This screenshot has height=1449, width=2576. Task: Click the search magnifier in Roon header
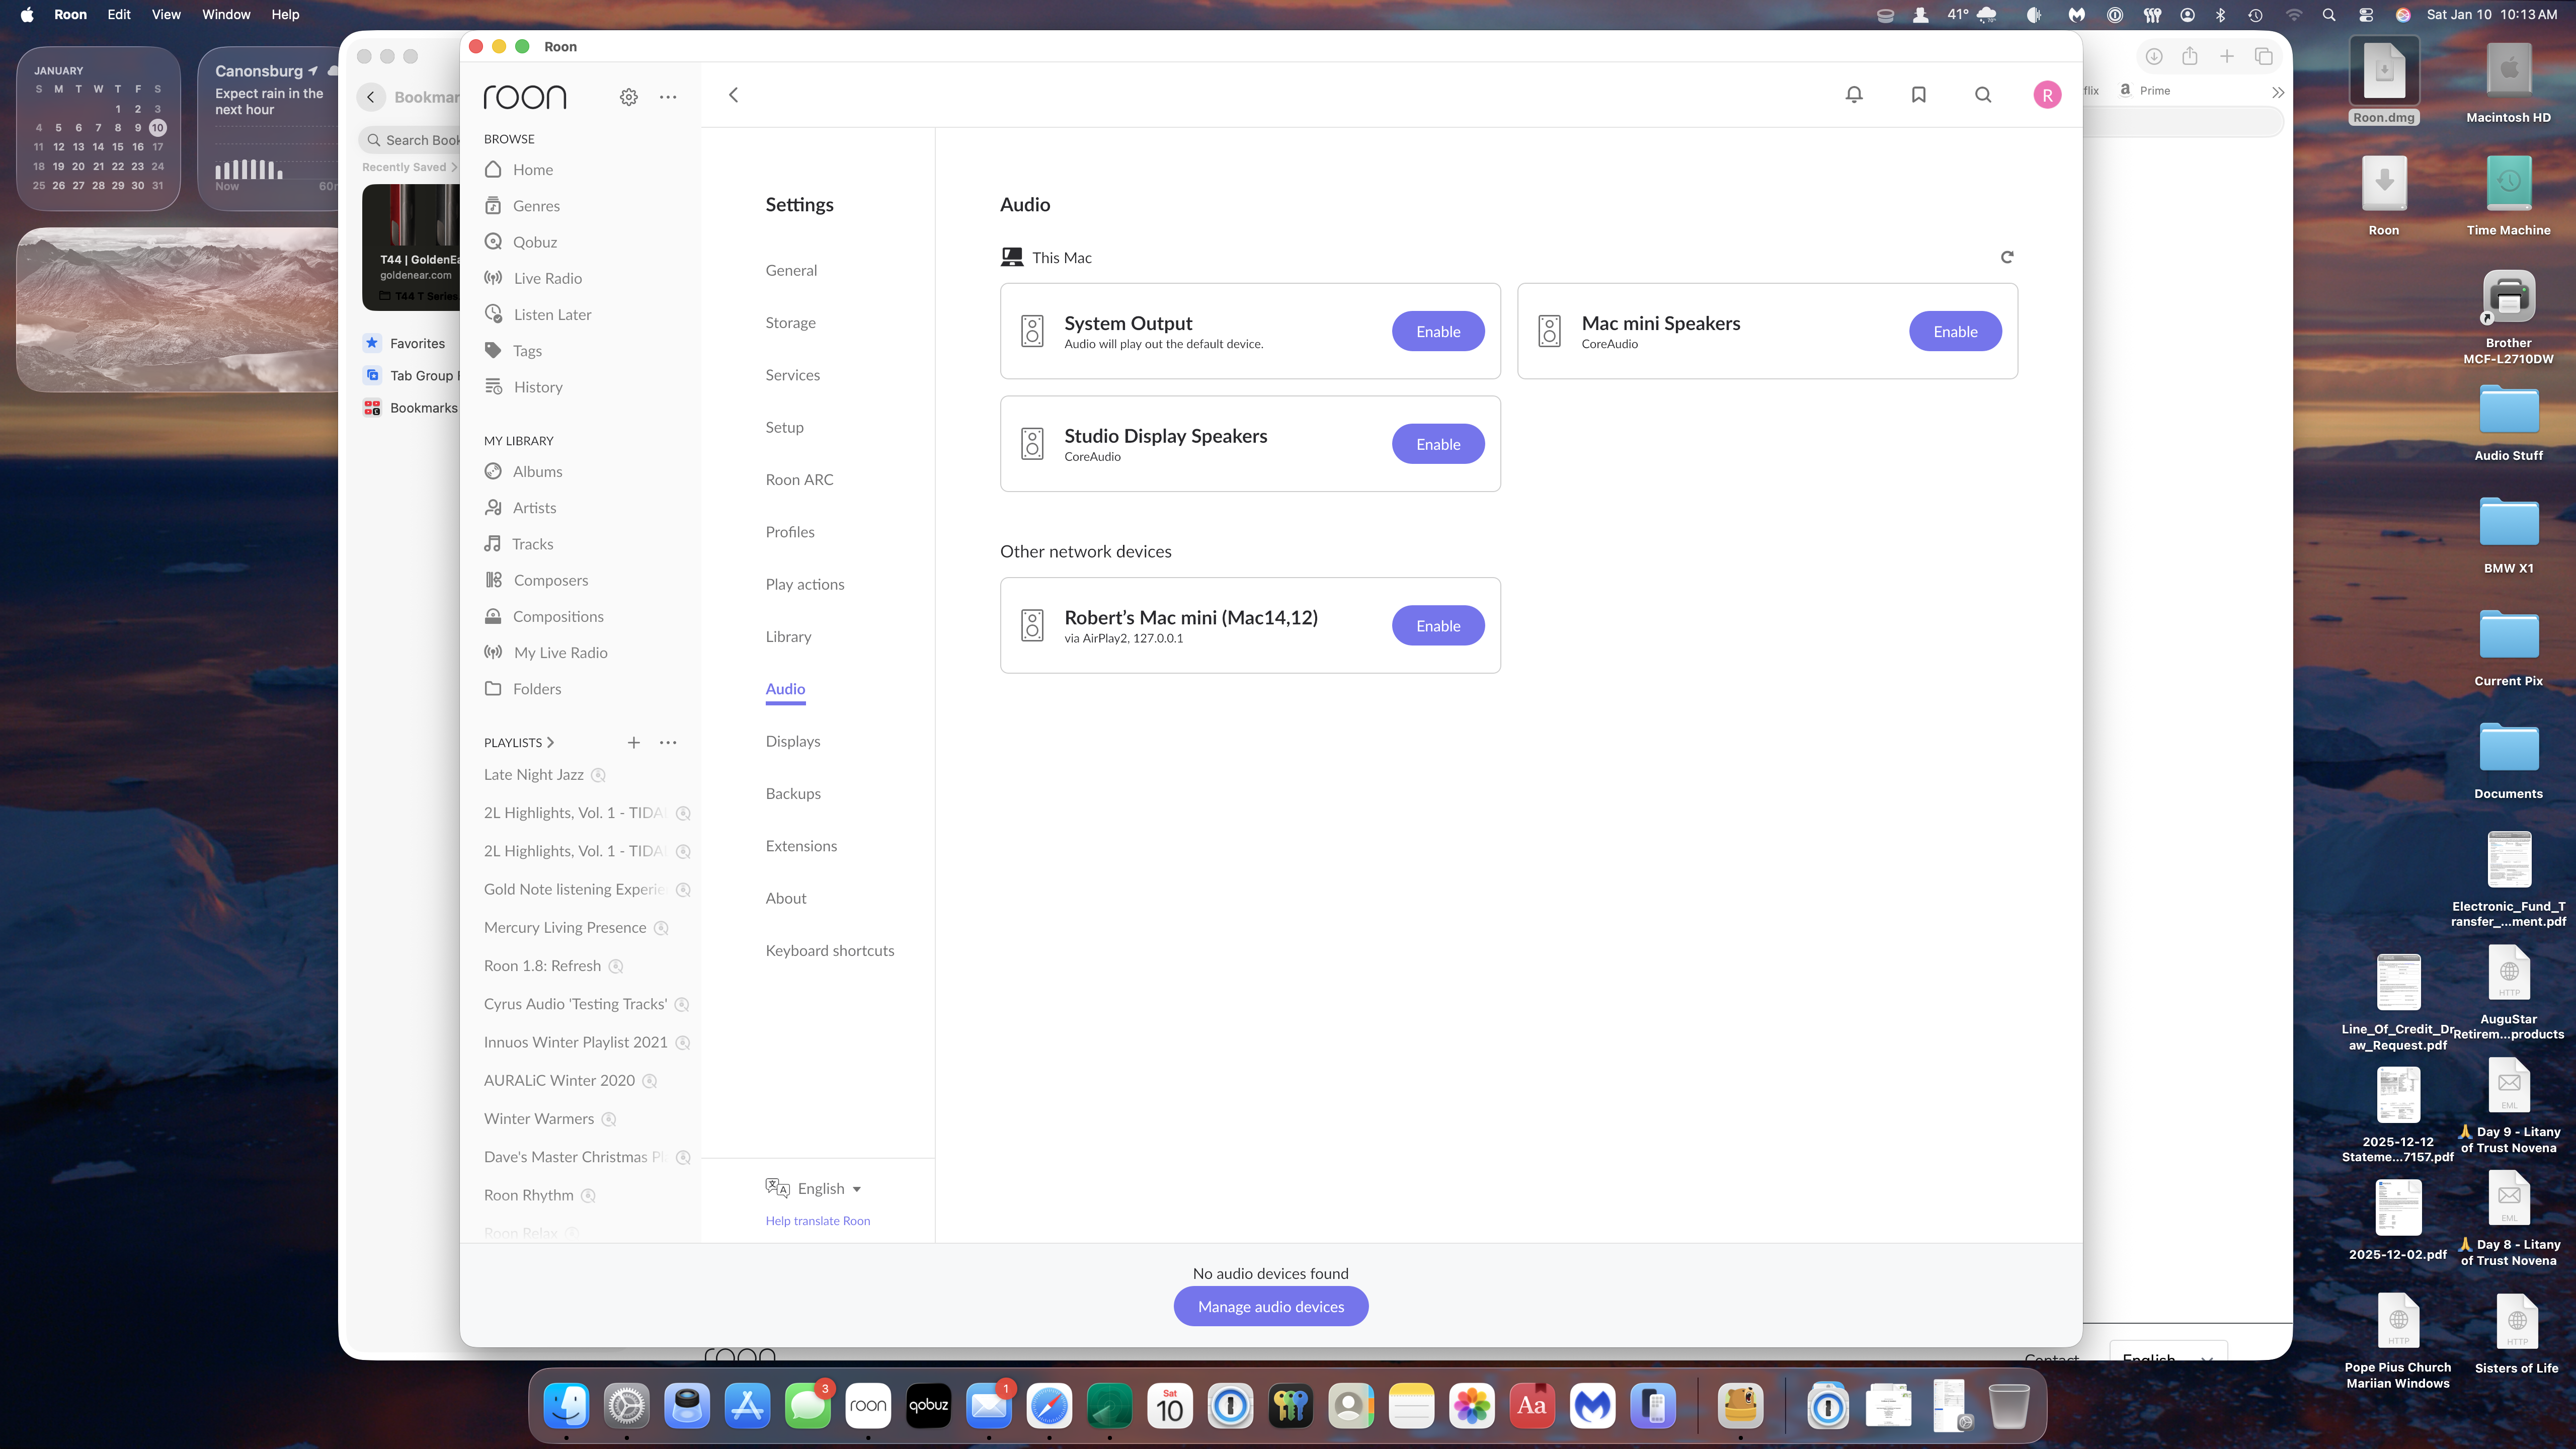pyautogui.click(x=1983, y=95)
